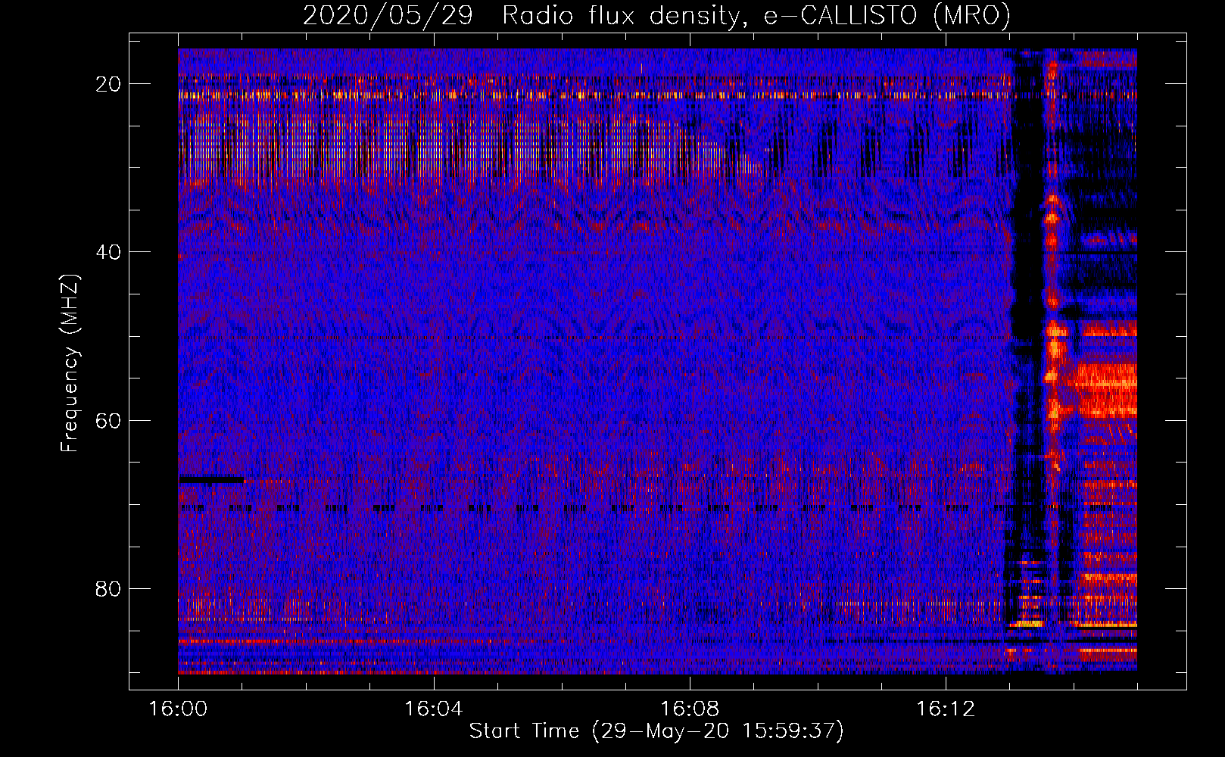This screenshot has width=1225, height=757.
Task: Click the black horizontal bar near 67 MHz
Action: [x=211, y=479]
